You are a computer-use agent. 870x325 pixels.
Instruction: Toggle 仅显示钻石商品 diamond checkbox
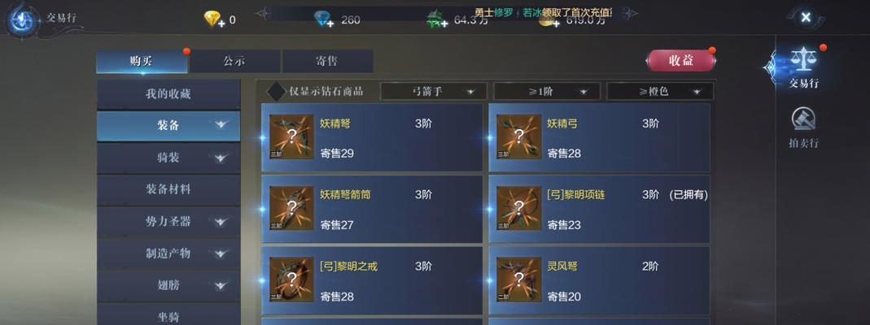coord(276,91)
